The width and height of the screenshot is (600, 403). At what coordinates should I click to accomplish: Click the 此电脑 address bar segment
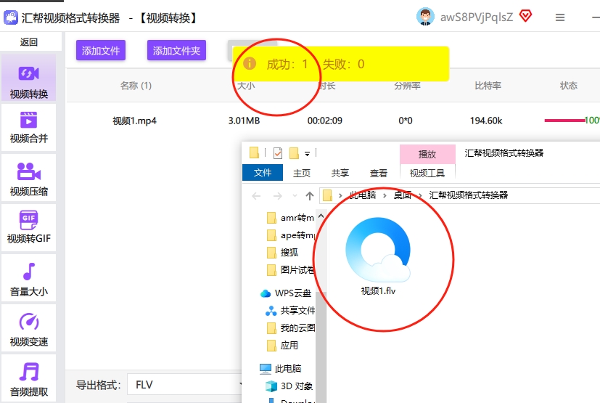(x=363, y=195)
